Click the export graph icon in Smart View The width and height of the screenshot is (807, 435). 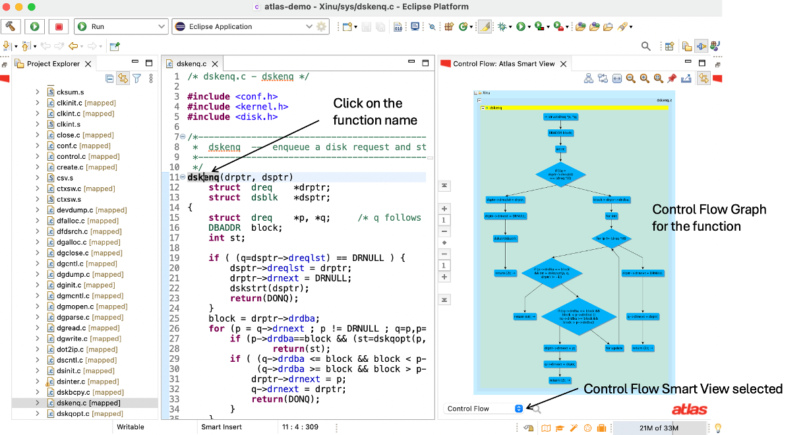686,78
